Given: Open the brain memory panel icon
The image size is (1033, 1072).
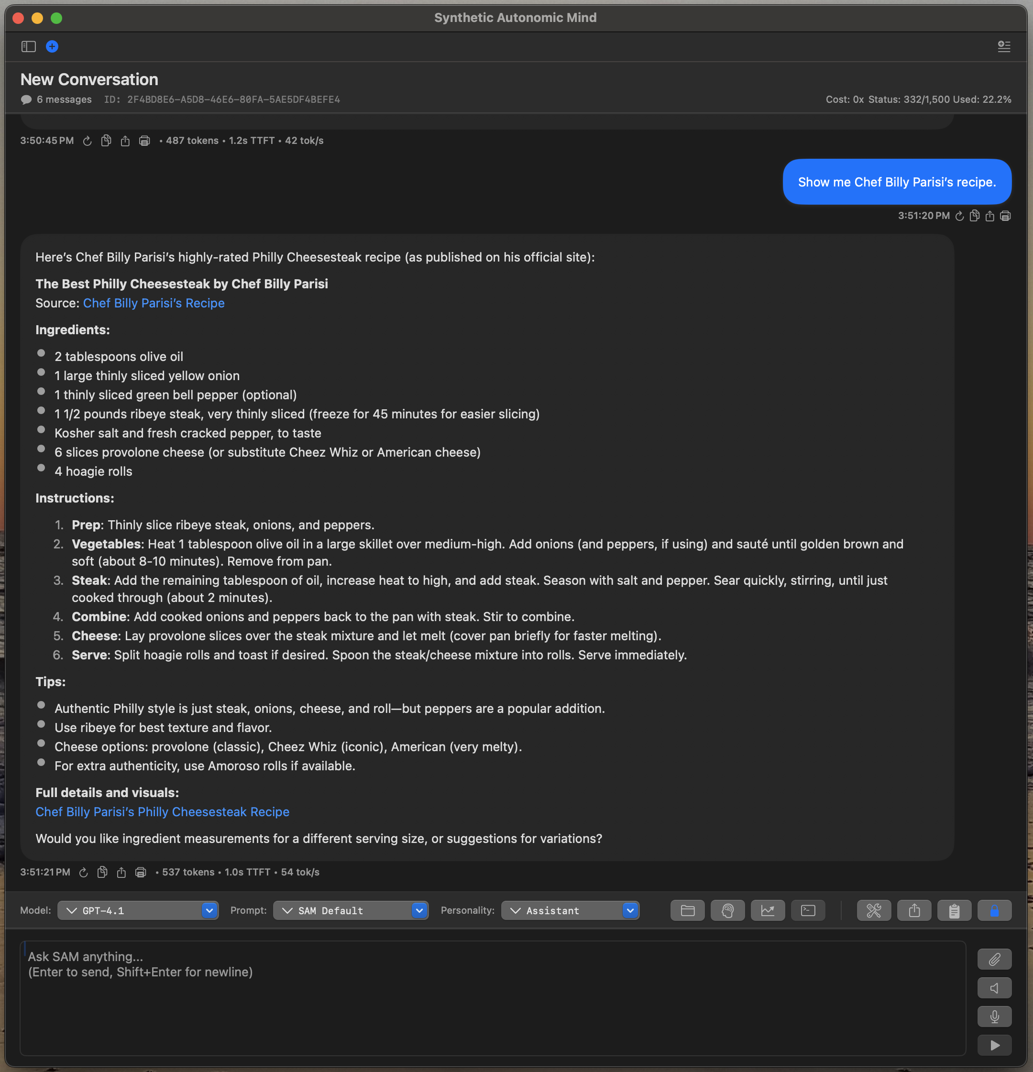Looking at the screenshot, I should coord(727,910).
